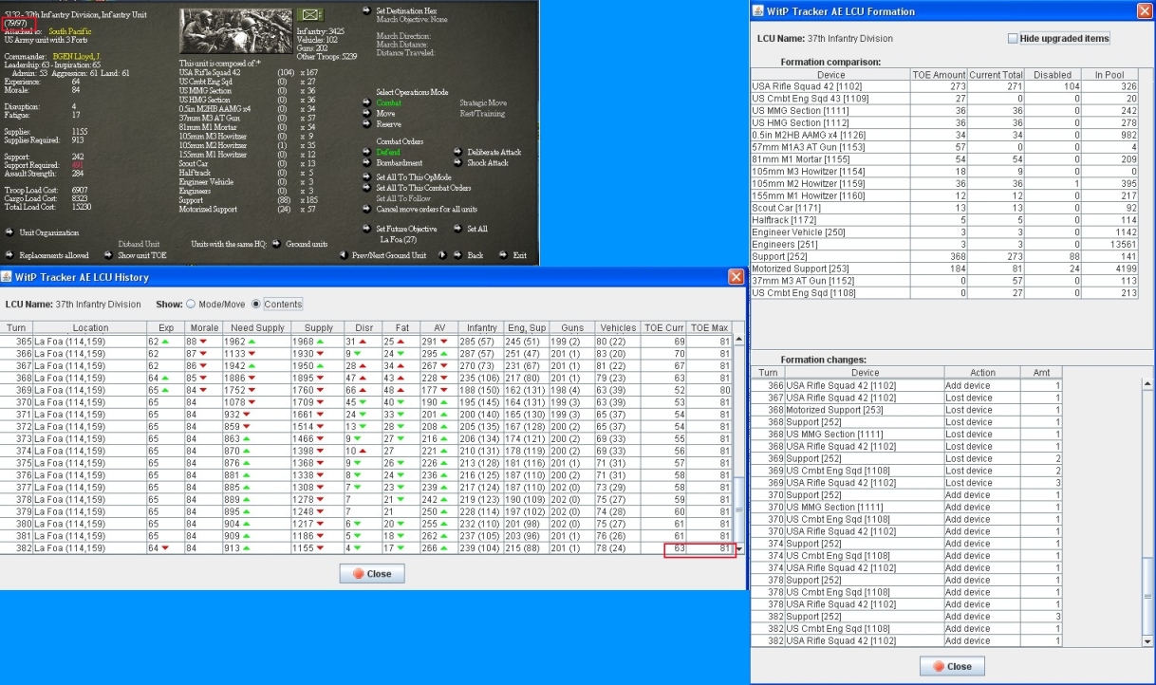Click the Need Supply column header
This screenshot has width=1156, height=685.
coord(257,327)
